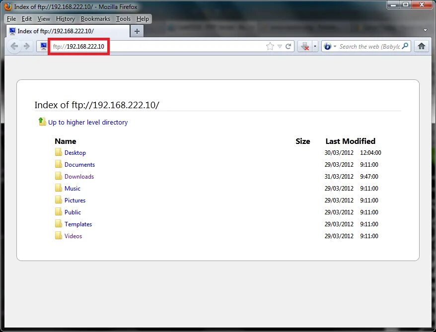Open the History menu
Viewport: 436px width, 332px height.
click(66, 19)
